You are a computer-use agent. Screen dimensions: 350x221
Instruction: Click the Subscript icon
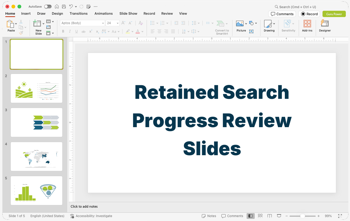[x=97, y=31]
